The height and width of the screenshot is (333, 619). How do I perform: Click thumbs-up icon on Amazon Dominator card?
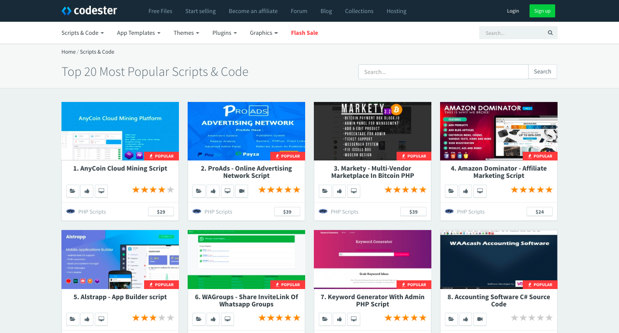point(466,191)
